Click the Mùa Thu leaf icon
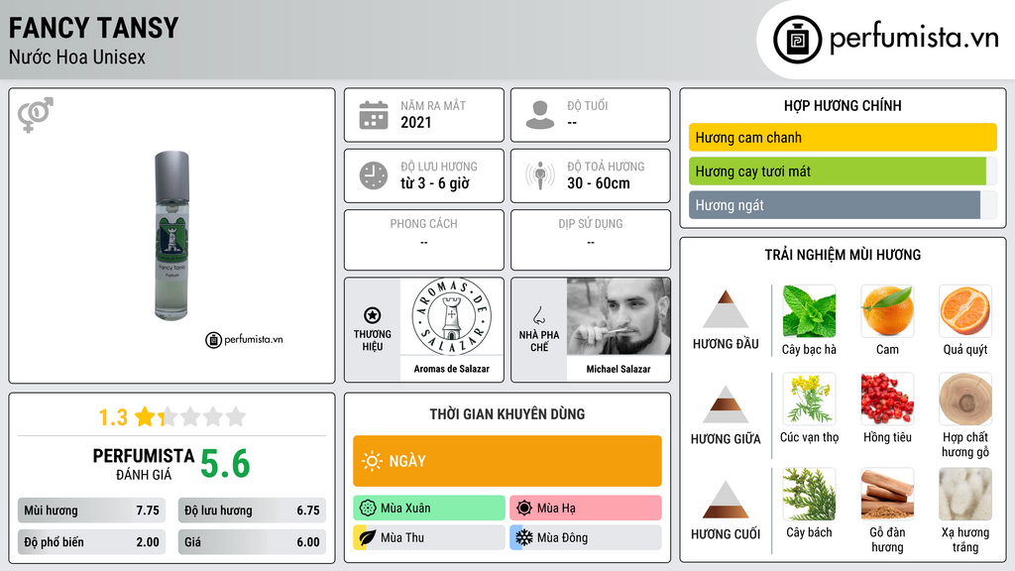The image size is (1015, 571). tap(368, 537)
